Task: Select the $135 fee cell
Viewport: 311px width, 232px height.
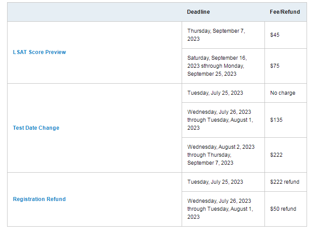Action: 286,120
